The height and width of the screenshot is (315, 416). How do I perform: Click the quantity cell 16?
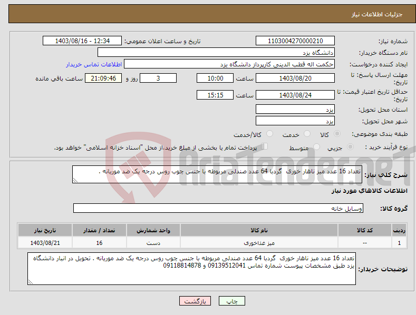tap(99, 243)
